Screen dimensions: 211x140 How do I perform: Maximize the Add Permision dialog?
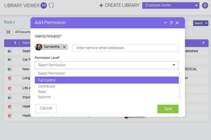click(x=171, y=23)
